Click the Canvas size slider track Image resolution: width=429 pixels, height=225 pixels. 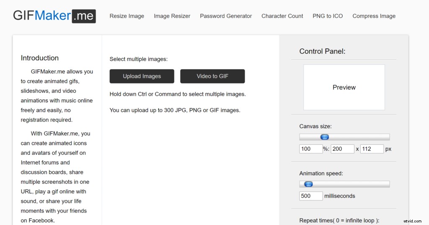[x=344, y=137]
